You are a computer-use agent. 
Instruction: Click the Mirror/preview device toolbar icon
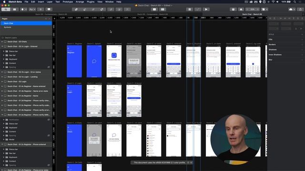[x=233, y=9]
